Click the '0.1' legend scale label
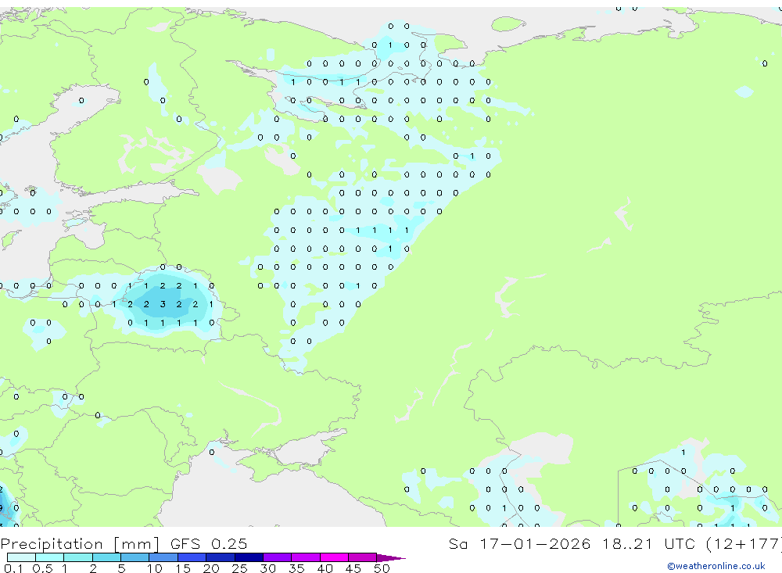The height and width of the screenshot is (573, 782). pyautogui.click(x=13, y=568)
